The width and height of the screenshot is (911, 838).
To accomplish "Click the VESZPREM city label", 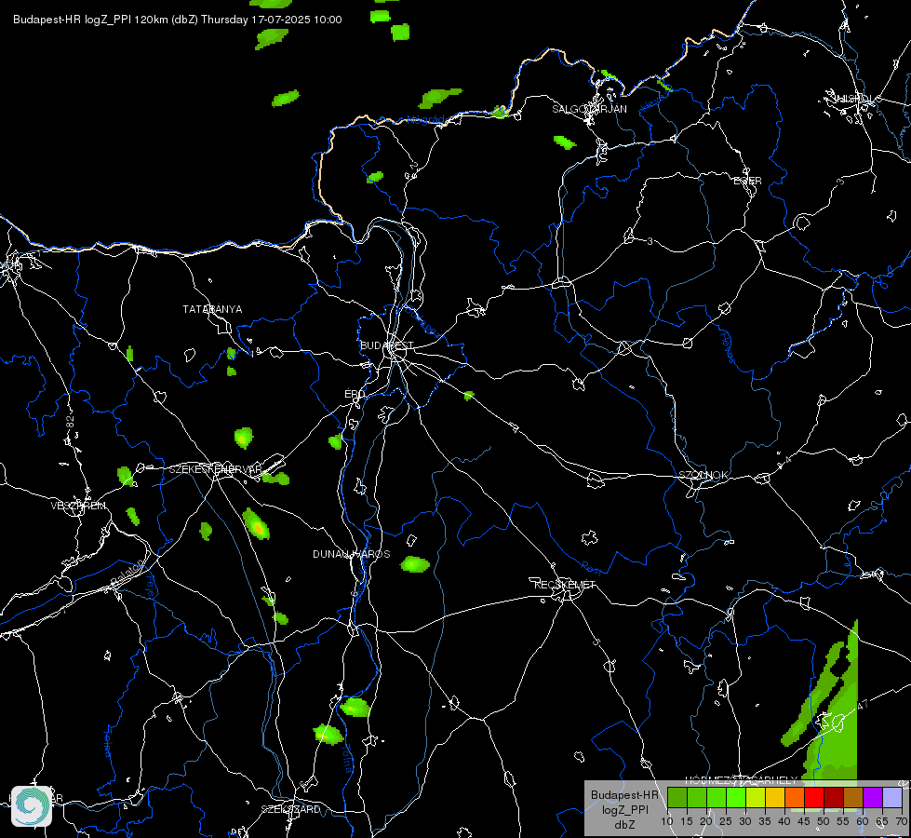I will click(78, 506).
